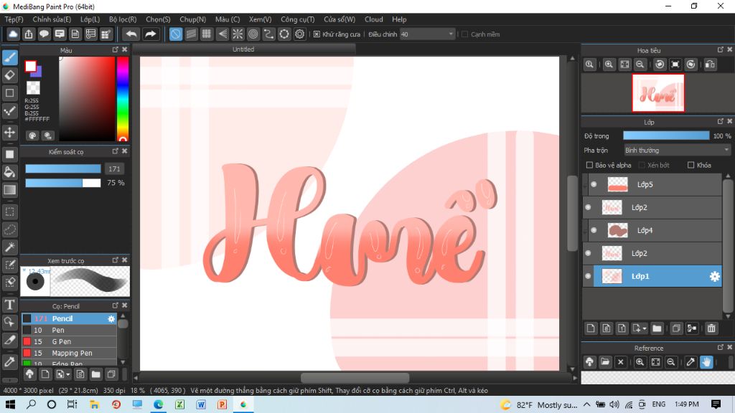Image resolution: width=735 pixels, height=413 pixels.
Task: Toggle visibility of top Lớp2 layer
Action: [x=589, y=207]
